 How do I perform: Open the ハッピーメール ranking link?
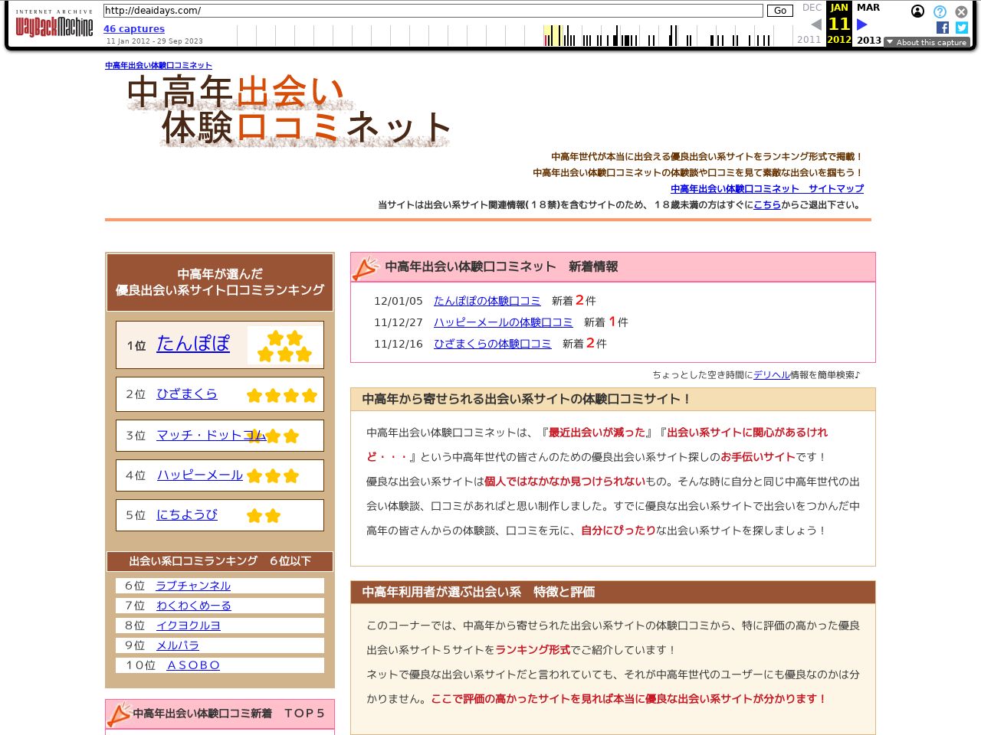click(199, 475)
